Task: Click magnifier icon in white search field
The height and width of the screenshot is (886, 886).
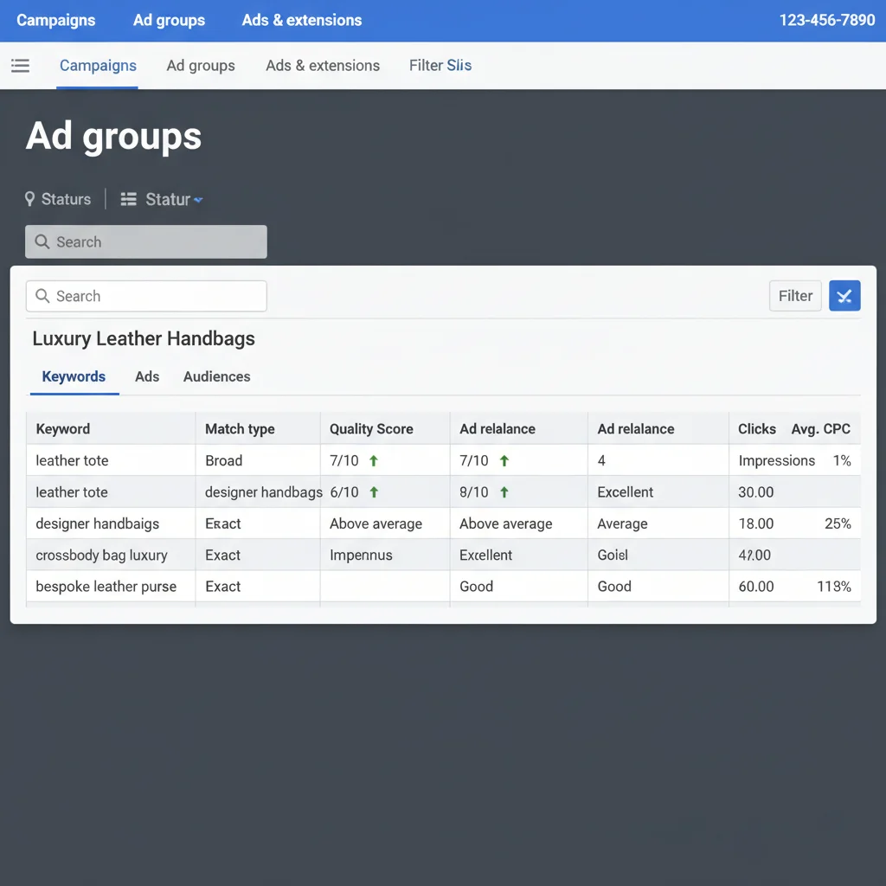Action: point(42,296)
